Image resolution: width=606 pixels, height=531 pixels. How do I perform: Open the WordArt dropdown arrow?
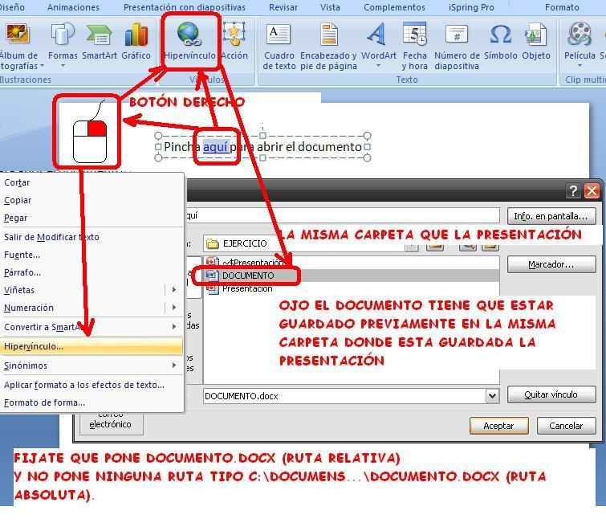tap(378, 67)
